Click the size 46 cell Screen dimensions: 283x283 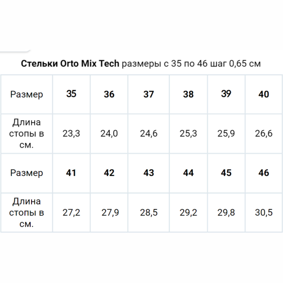[264, 173]
